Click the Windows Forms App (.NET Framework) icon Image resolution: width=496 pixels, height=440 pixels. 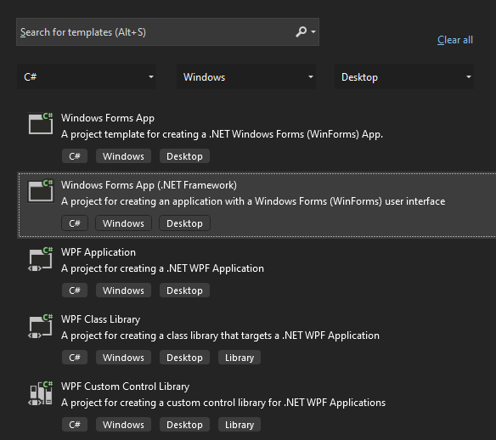click(41, 191)
